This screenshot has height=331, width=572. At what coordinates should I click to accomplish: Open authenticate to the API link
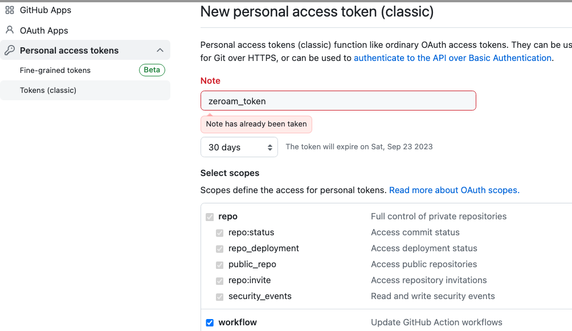[x=452, y=58]
